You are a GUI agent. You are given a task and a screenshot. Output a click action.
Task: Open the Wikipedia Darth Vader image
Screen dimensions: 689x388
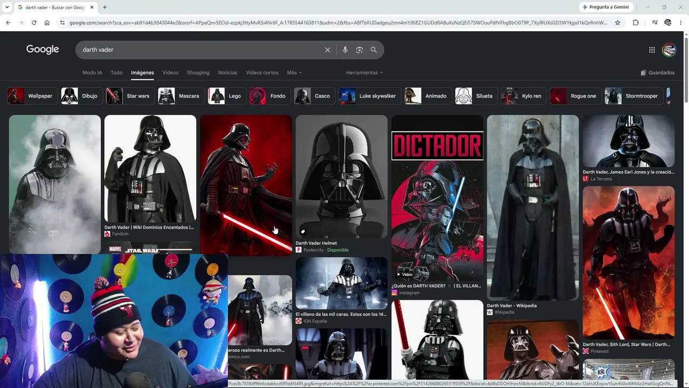pos(533,207)
